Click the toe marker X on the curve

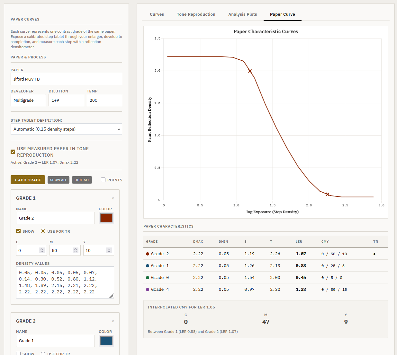[327, 194]
